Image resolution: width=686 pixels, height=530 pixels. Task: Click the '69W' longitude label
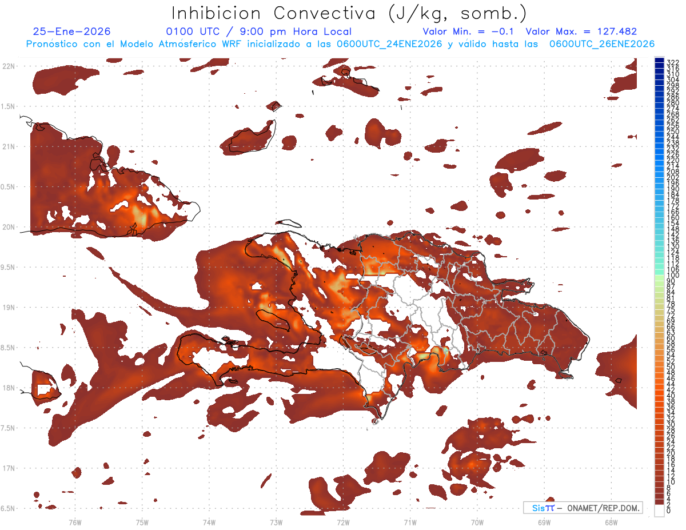pos(544,522)
